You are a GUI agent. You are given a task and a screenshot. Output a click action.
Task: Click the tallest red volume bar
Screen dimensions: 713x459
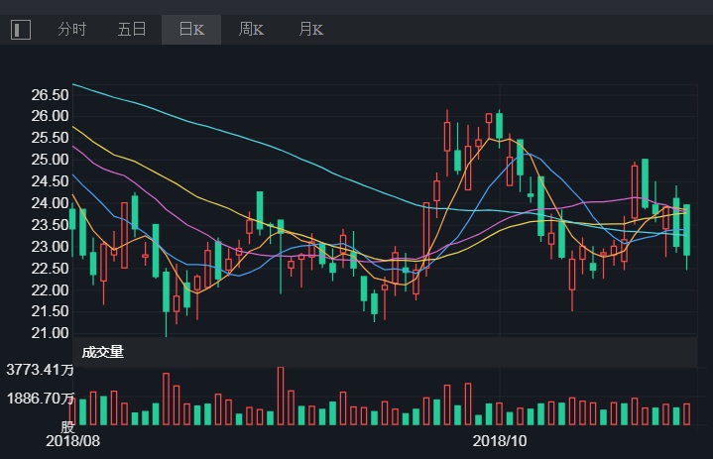281,396
